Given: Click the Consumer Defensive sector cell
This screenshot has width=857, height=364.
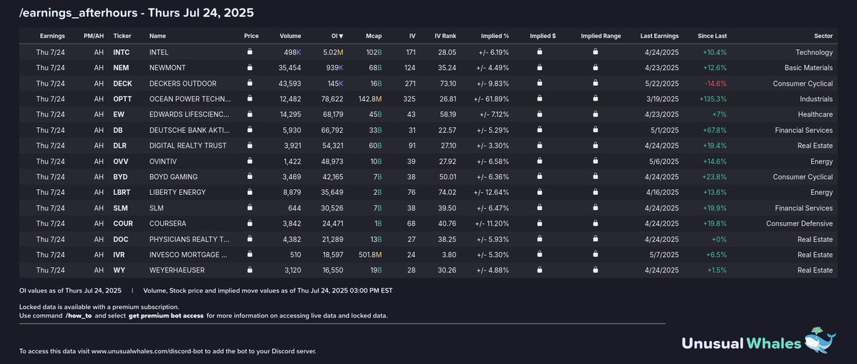Looking at the screenshot, I should pyautogui.click(x=799, y=223).
